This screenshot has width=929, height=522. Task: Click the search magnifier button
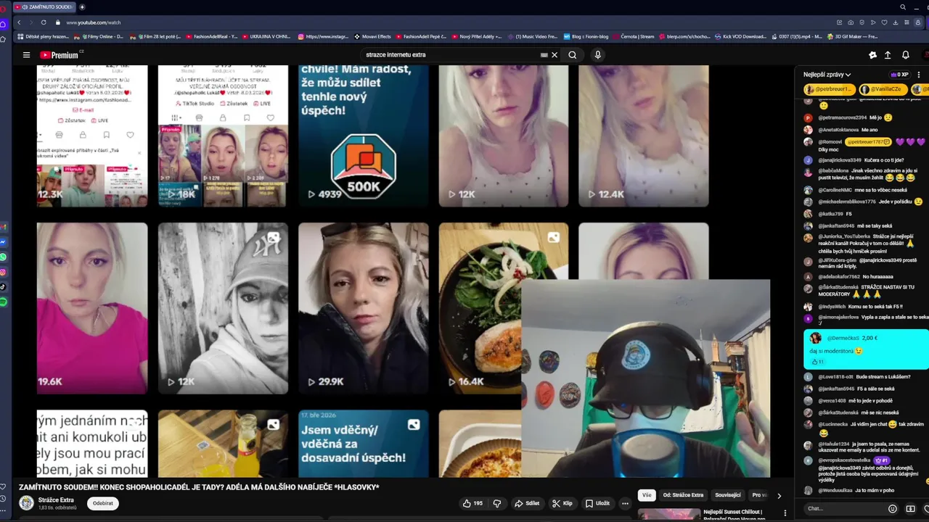coord(573,55)
